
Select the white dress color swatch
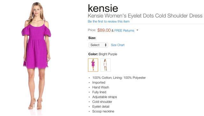coord(106,65)
